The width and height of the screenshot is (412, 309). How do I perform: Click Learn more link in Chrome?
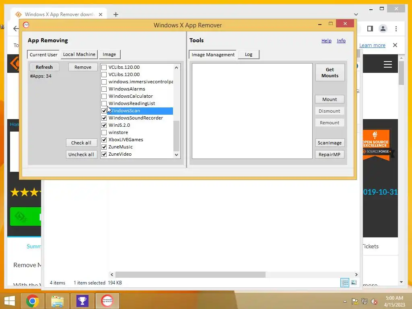pyautogui.click(x=372, y=45)
